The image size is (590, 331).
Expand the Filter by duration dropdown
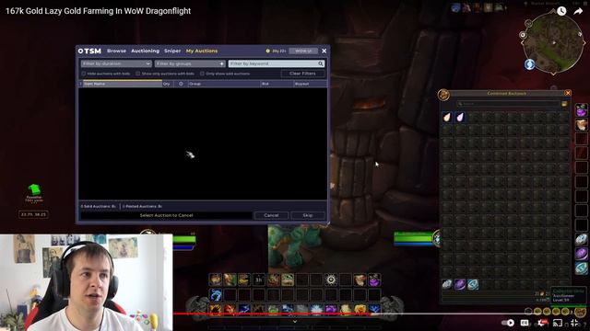(x=116, y=63)
